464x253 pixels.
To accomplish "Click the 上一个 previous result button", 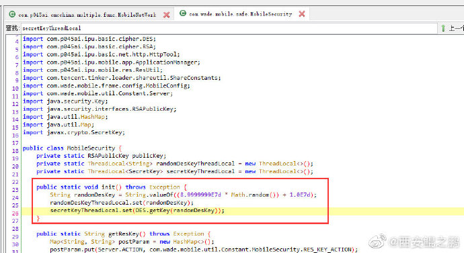I will tap(456, 28).
